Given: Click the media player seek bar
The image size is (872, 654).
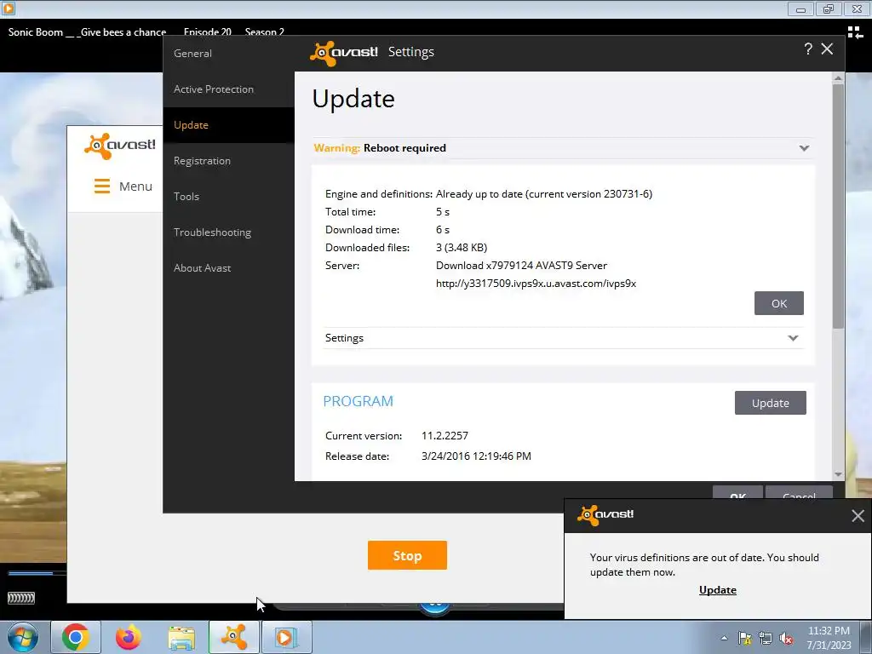Looking at the screenshot, I should click(x=37, y=572).
